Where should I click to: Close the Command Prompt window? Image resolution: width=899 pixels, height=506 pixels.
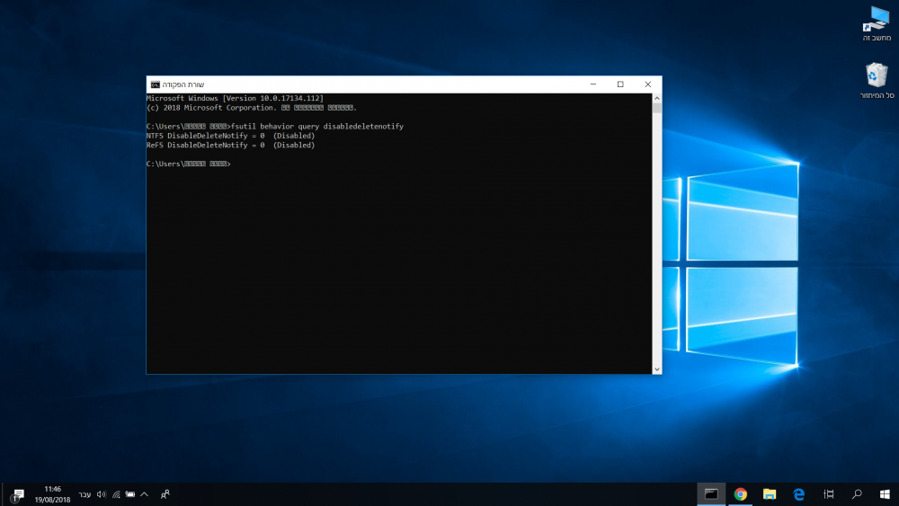coord(648,84)
